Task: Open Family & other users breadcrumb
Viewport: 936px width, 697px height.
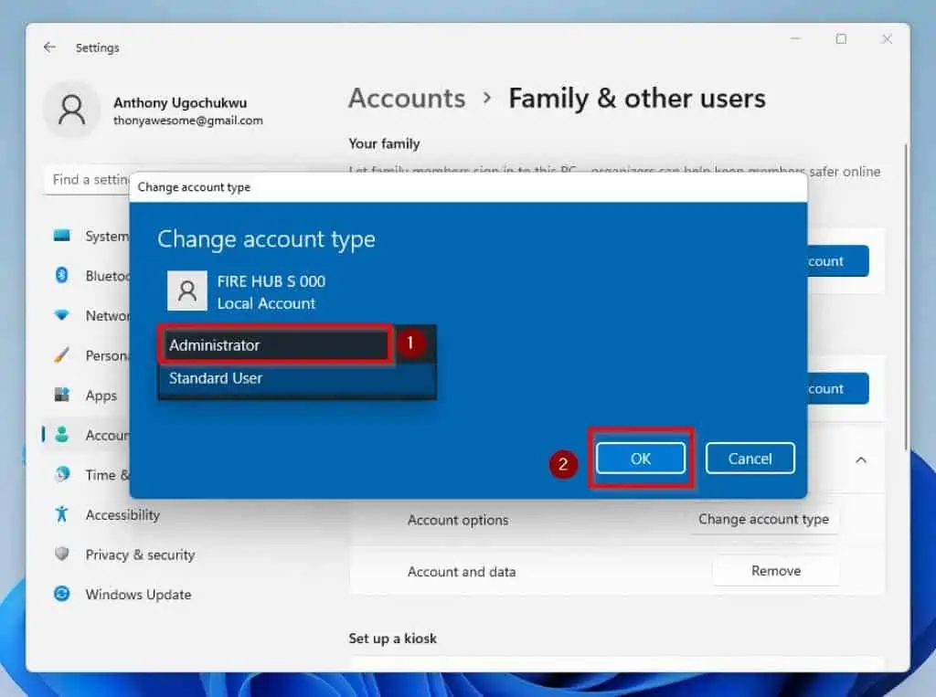Action: click(x=637, y=98)
